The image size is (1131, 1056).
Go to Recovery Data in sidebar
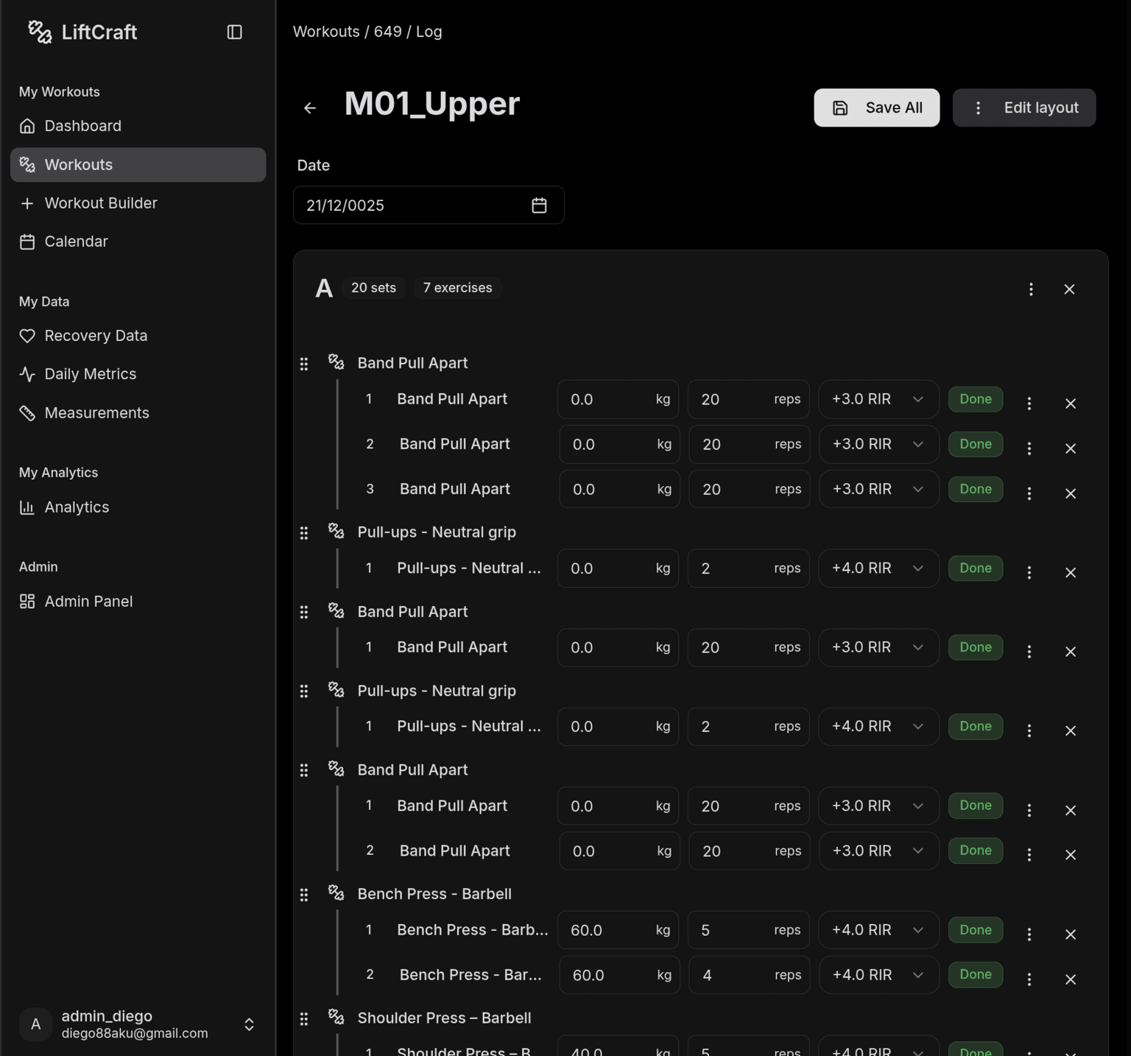[96, 336]
